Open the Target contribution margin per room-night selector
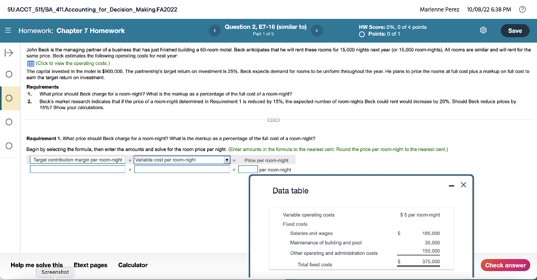Viewport: 537px width, 280px height. point(78,160)
